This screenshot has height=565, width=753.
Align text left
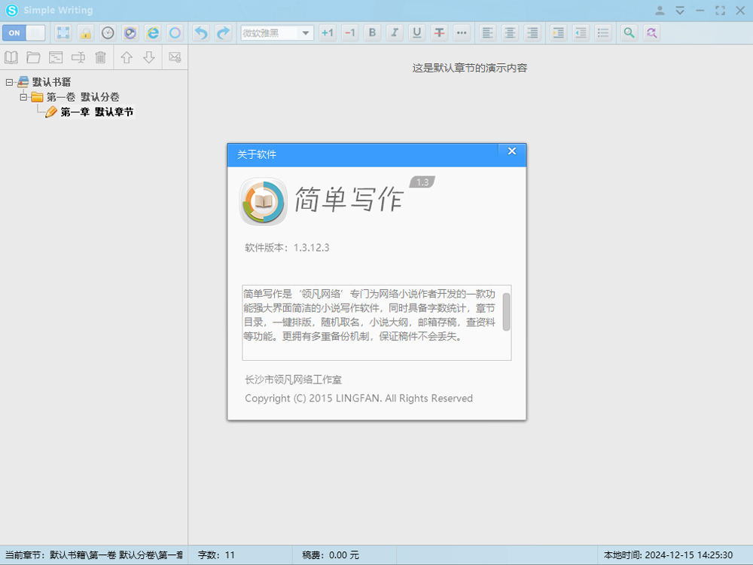coord(487,32)
